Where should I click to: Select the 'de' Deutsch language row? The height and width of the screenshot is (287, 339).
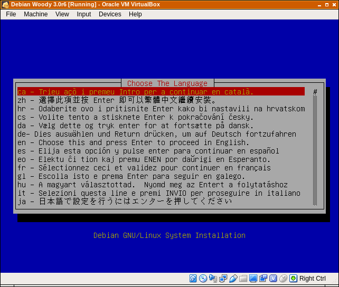point(161,134)
